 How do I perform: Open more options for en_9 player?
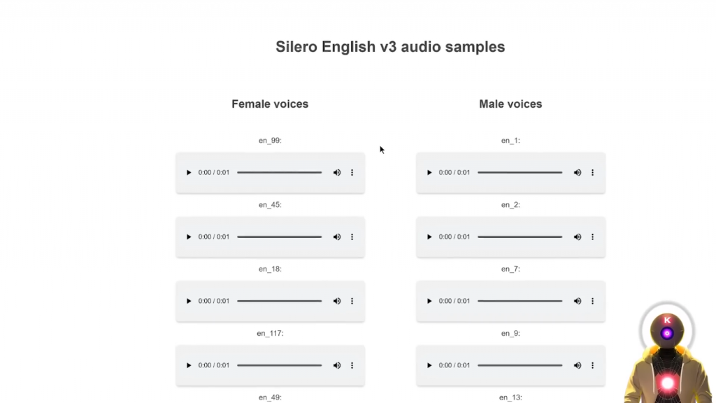593,366
